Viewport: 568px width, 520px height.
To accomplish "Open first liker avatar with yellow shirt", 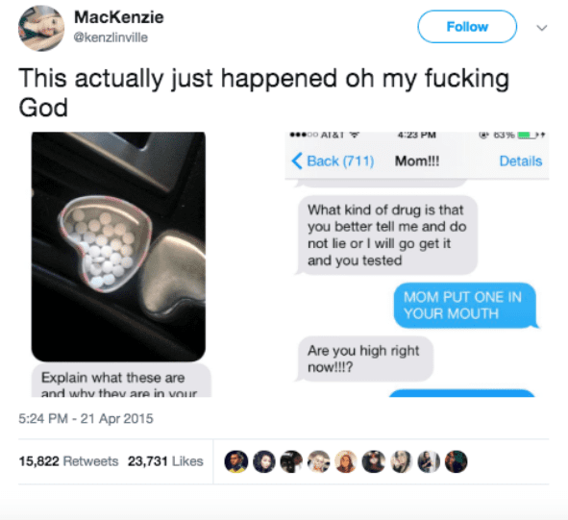I will tap(236, 461).
